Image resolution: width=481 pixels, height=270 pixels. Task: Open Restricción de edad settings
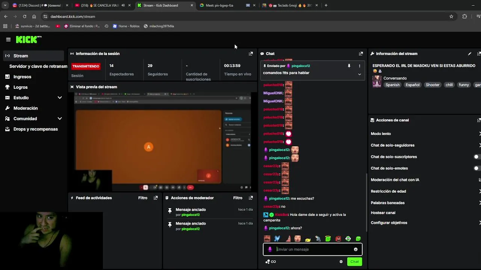tap(425, 191)
